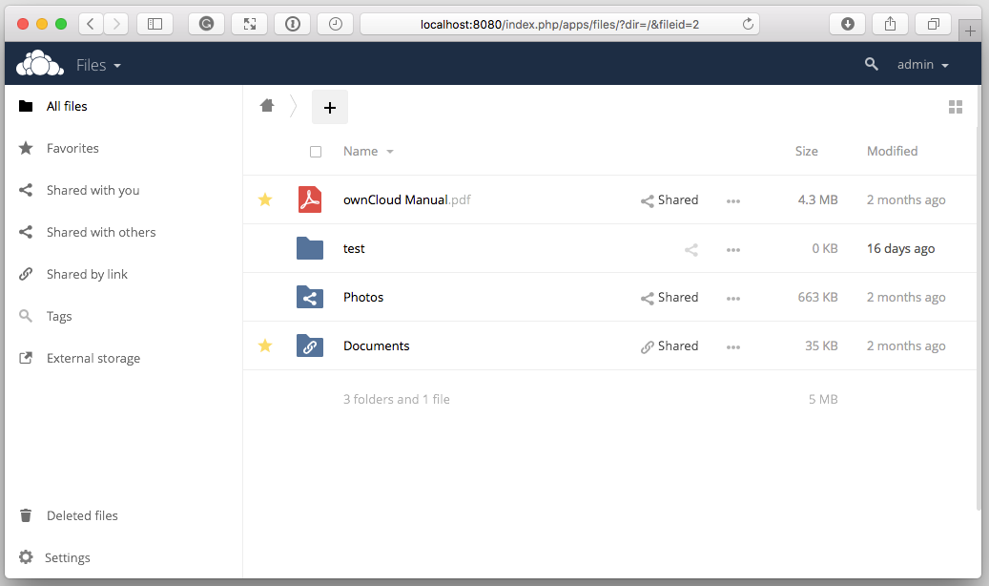Screen dimensions: 989x586
Task: Open more actions for ownCloud Manual.pdf
Action: click(732, 201)
